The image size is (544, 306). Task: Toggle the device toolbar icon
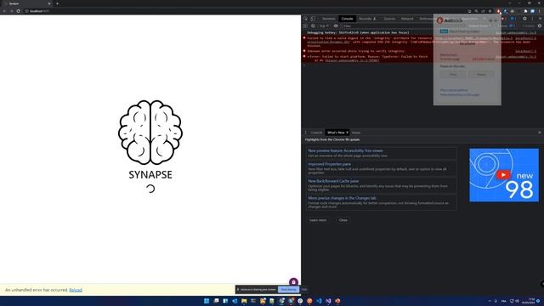coord(313,19)
